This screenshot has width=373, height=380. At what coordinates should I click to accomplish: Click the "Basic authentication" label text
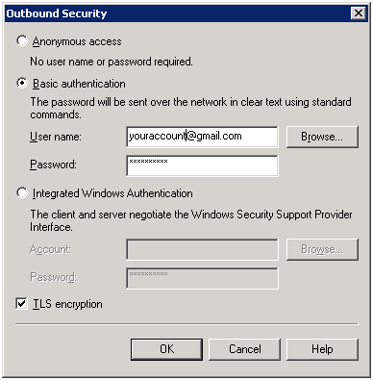pyautogui.click(x=79, y=84)
